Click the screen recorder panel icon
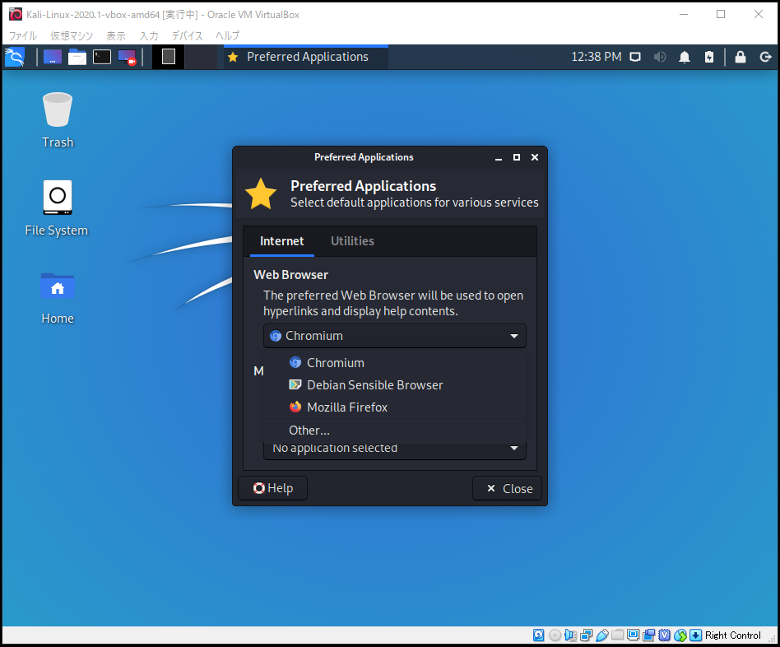The height and width of the screenshot is (647, 780). [127, 57]
